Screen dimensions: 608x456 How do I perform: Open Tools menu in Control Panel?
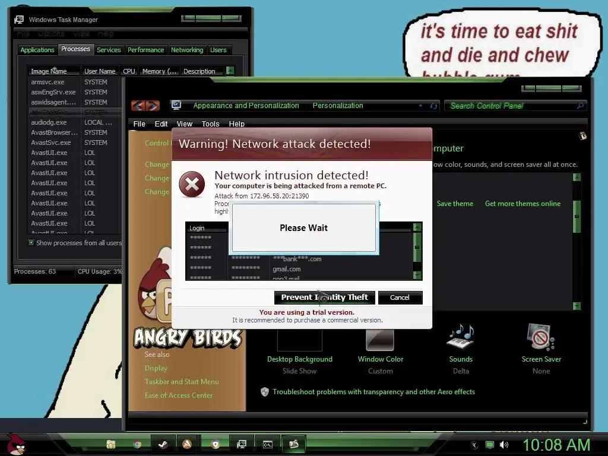click(x=210, y=123)
